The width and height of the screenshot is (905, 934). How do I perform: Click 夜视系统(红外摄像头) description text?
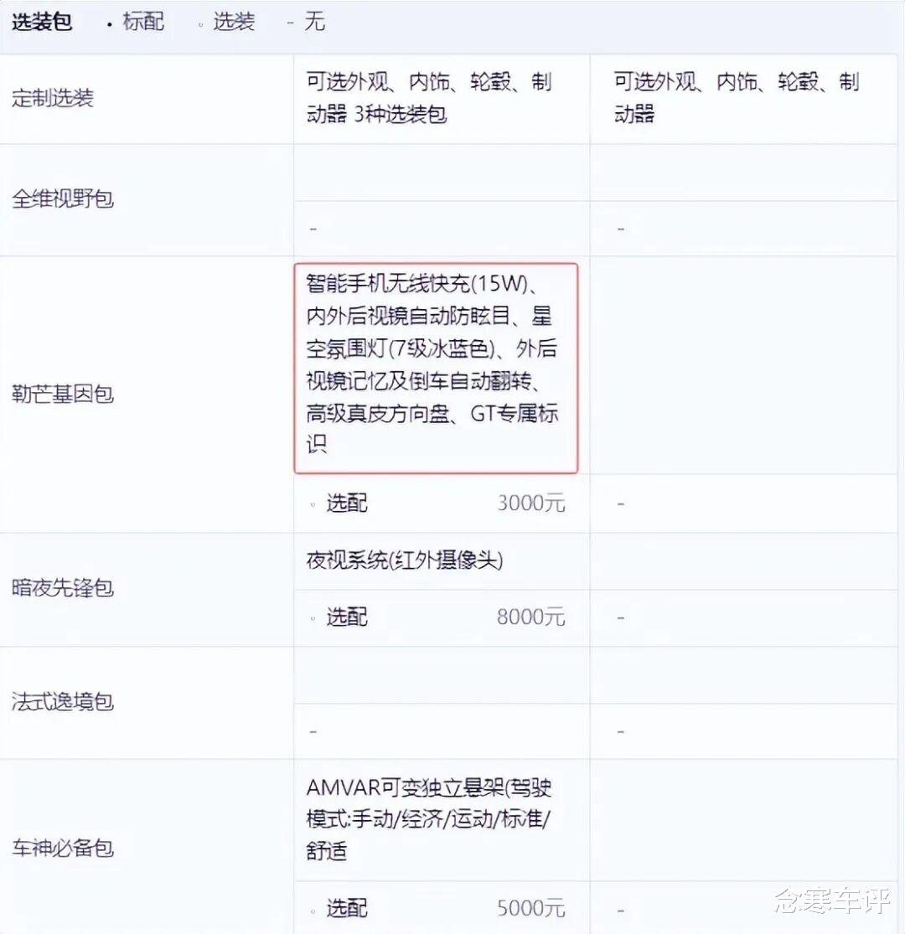pyautogui.click(x=405, y=560)
